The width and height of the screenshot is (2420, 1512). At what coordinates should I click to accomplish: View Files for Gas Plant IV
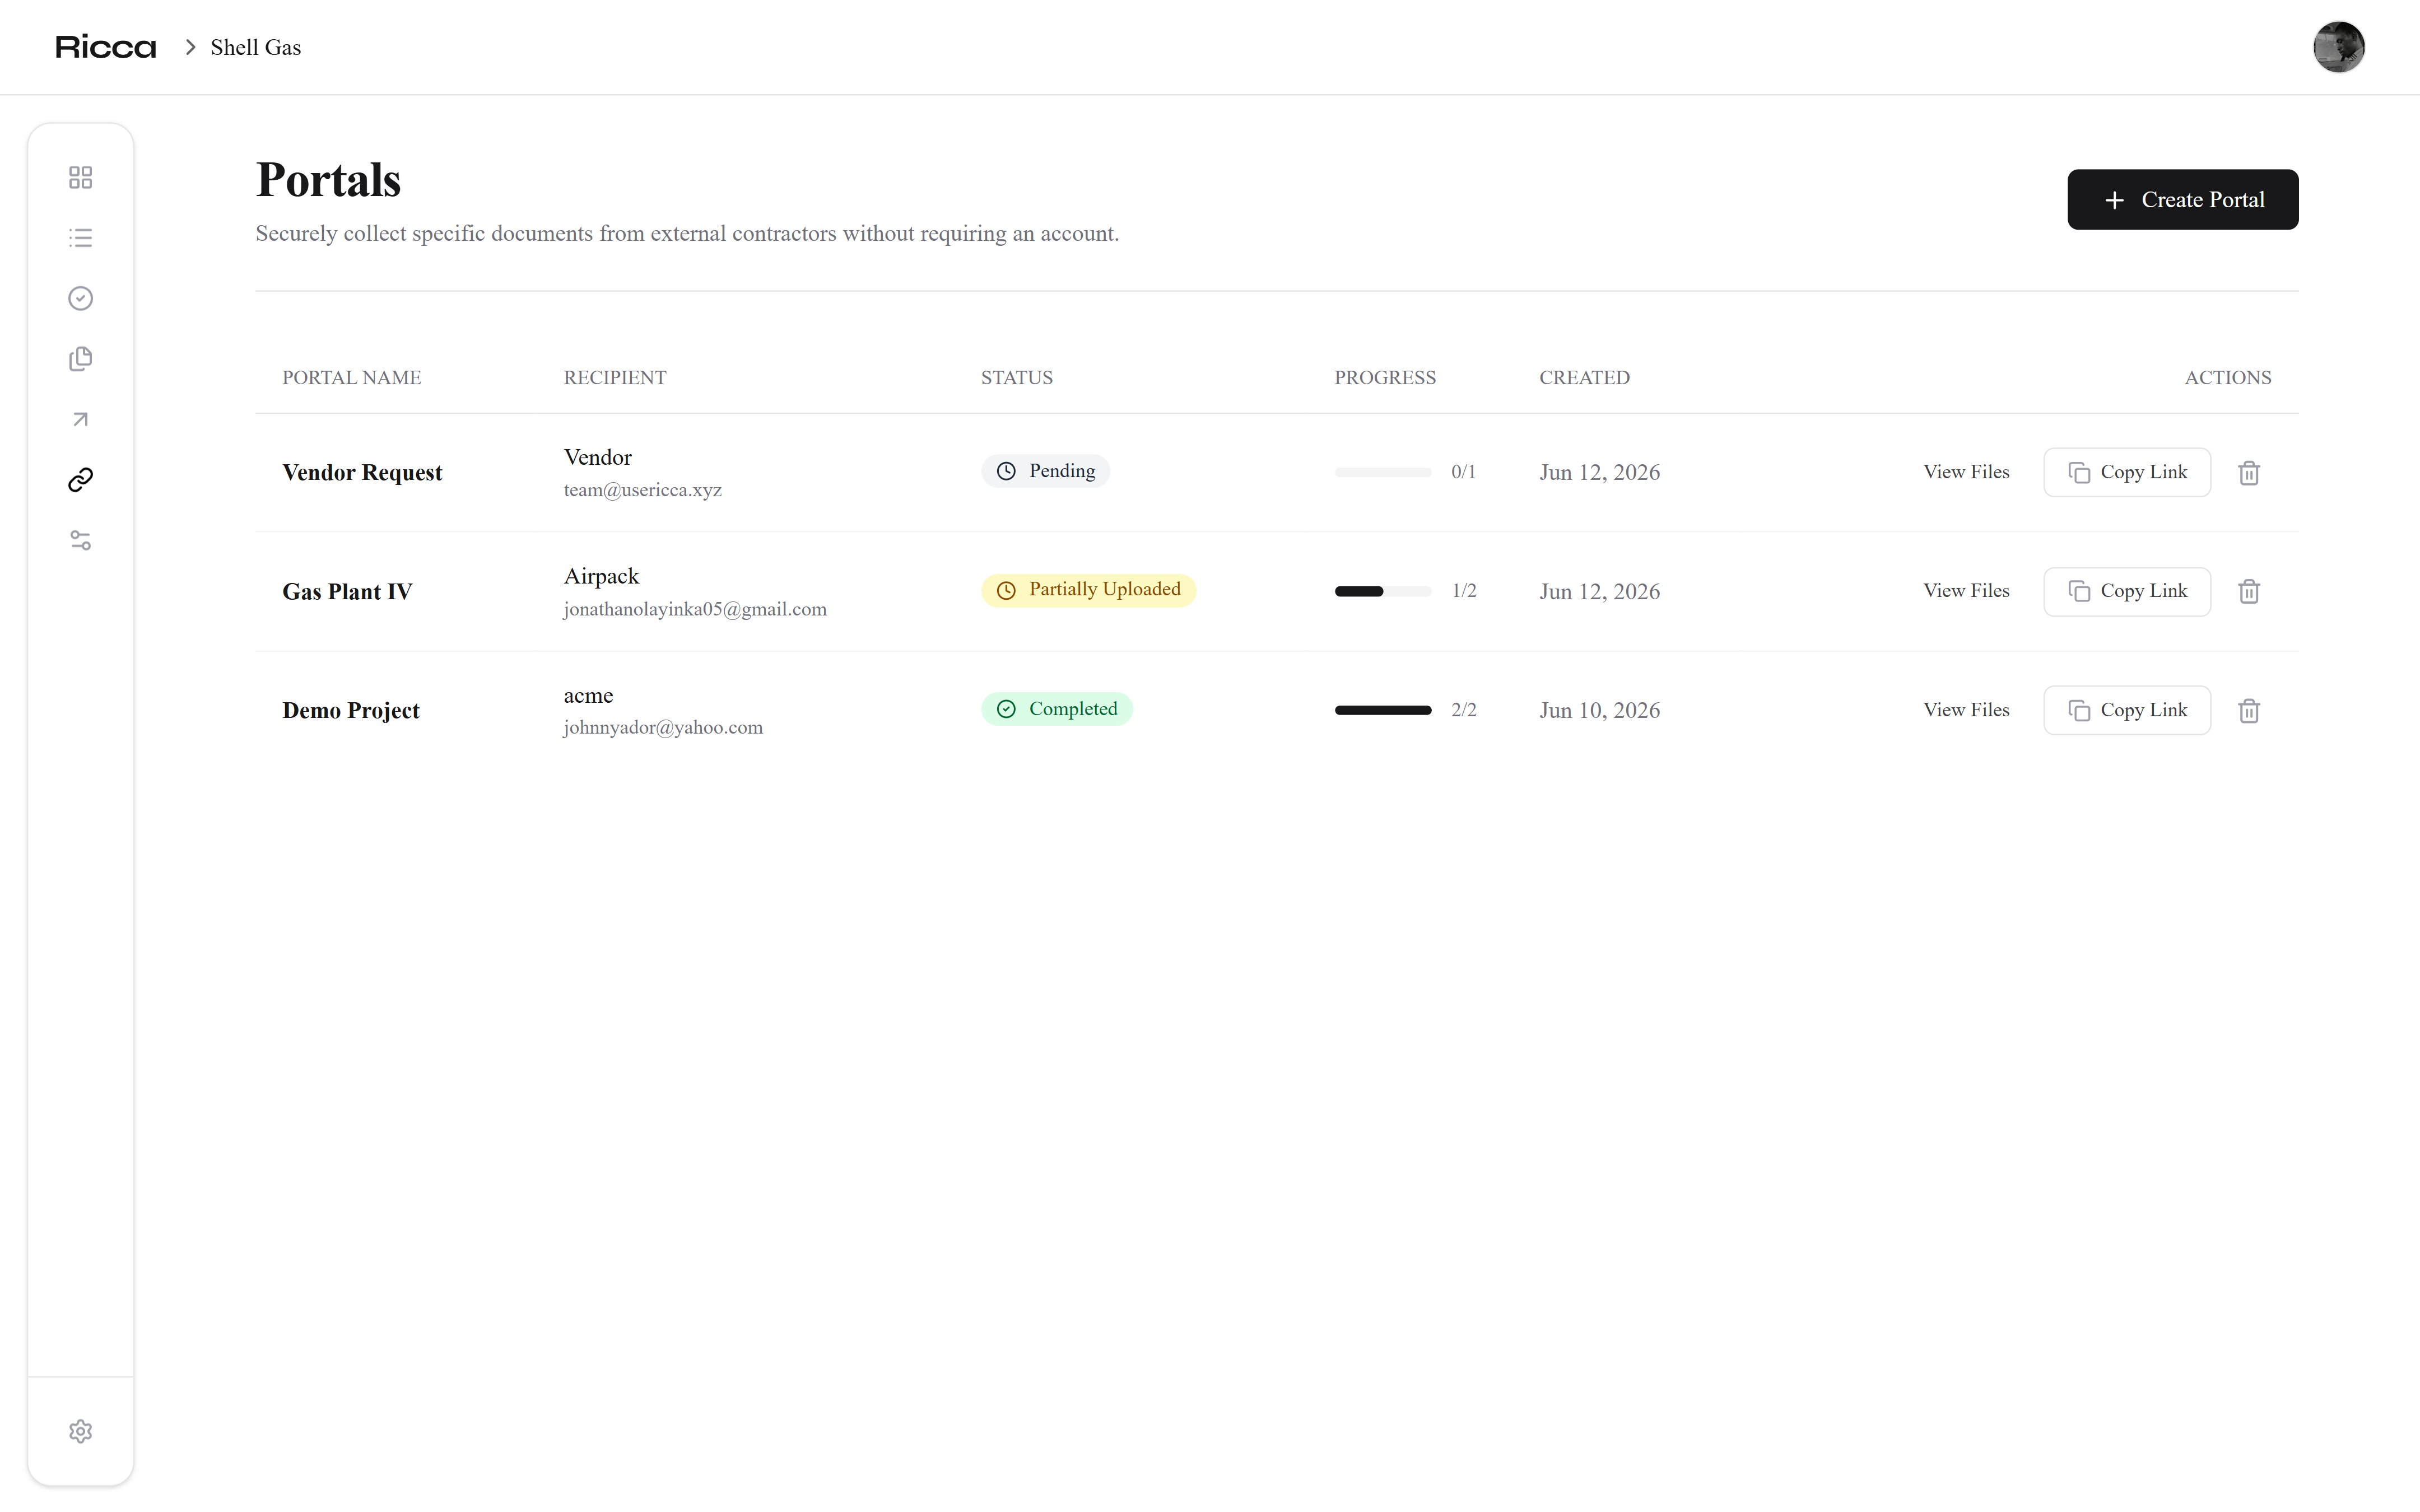click(x=1965, y=591)
